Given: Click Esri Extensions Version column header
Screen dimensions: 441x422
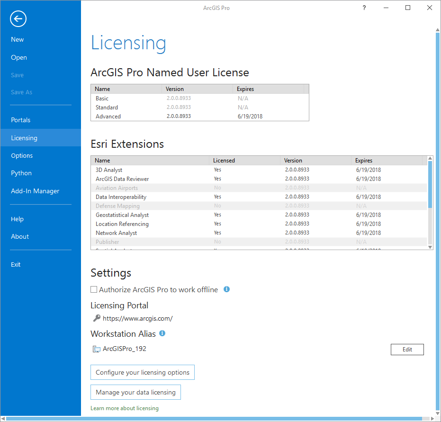Looking at the screenshot, I should point(316,161).
